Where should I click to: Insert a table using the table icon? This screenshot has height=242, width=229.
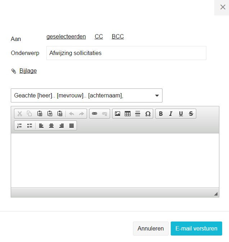tap(128, 114)
